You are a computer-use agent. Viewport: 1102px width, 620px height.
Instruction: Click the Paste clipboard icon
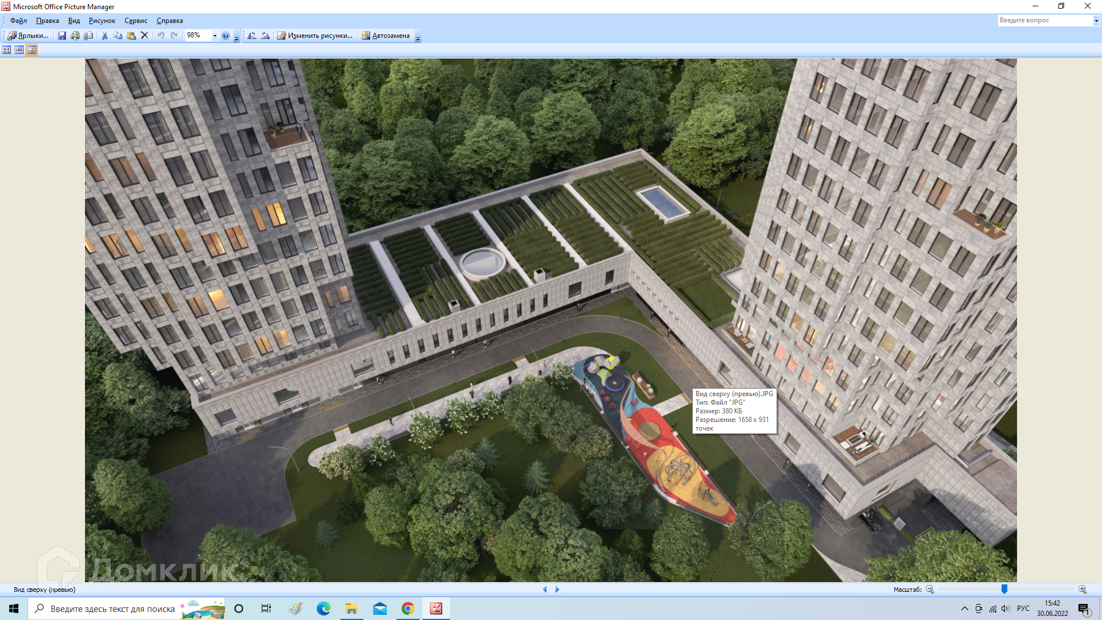[x=131, y=36]
